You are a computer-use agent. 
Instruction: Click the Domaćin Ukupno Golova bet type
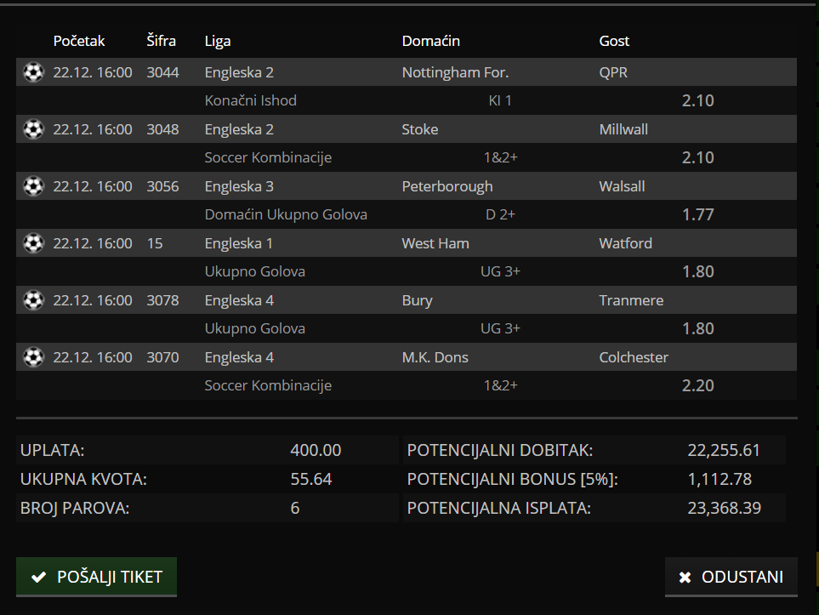pos(286,214)
